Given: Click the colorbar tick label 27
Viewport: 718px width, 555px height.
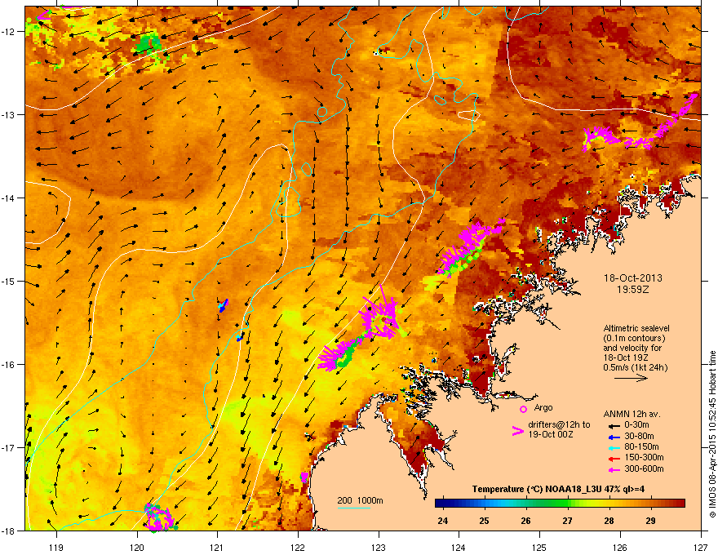Looking at the screenshot, I should 567,521.
